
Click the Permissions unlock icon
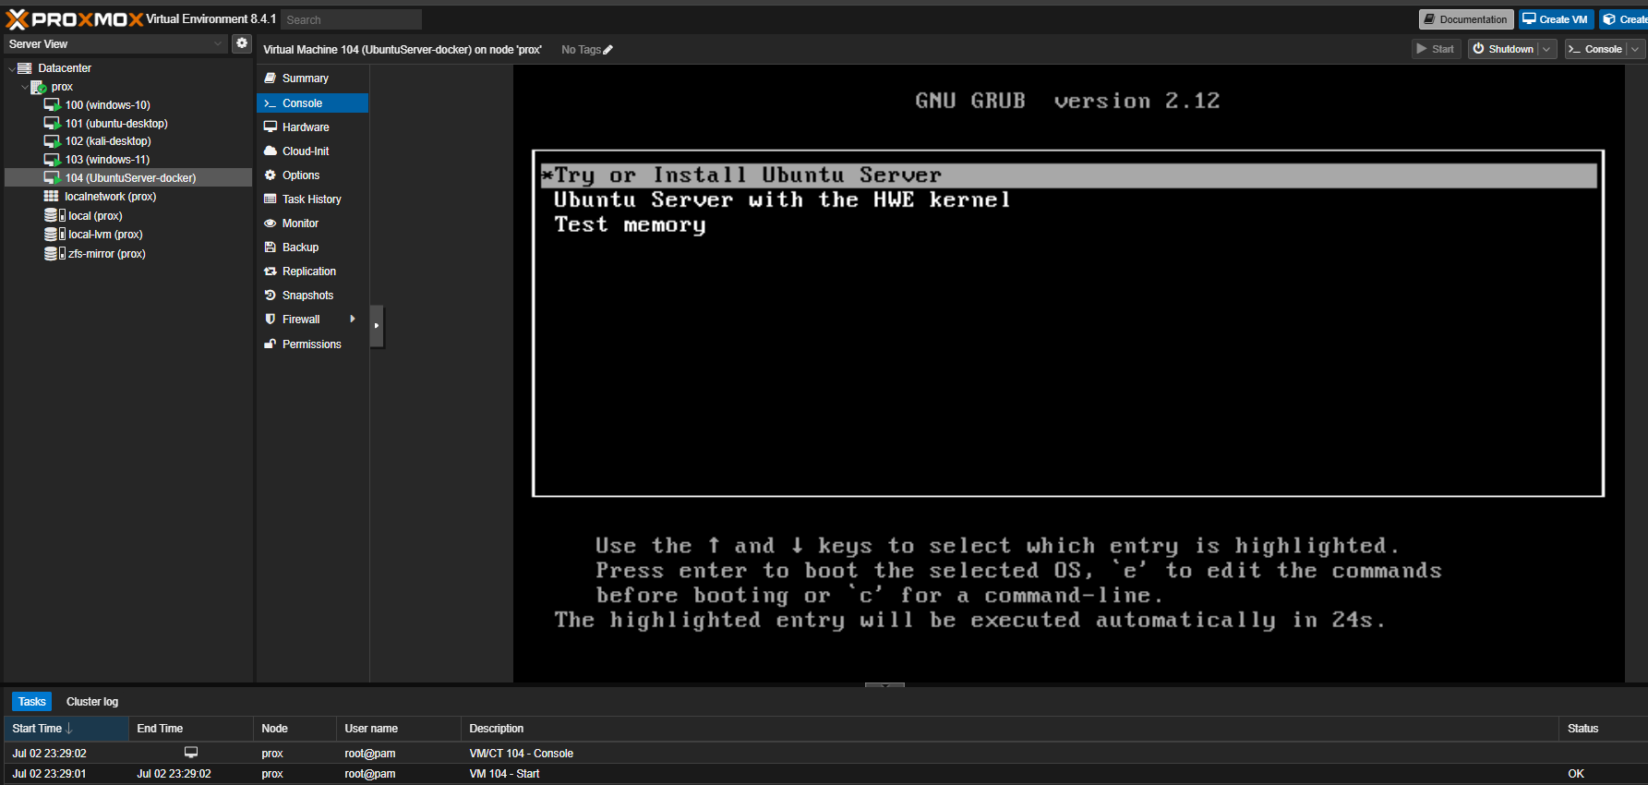point(271,344)
